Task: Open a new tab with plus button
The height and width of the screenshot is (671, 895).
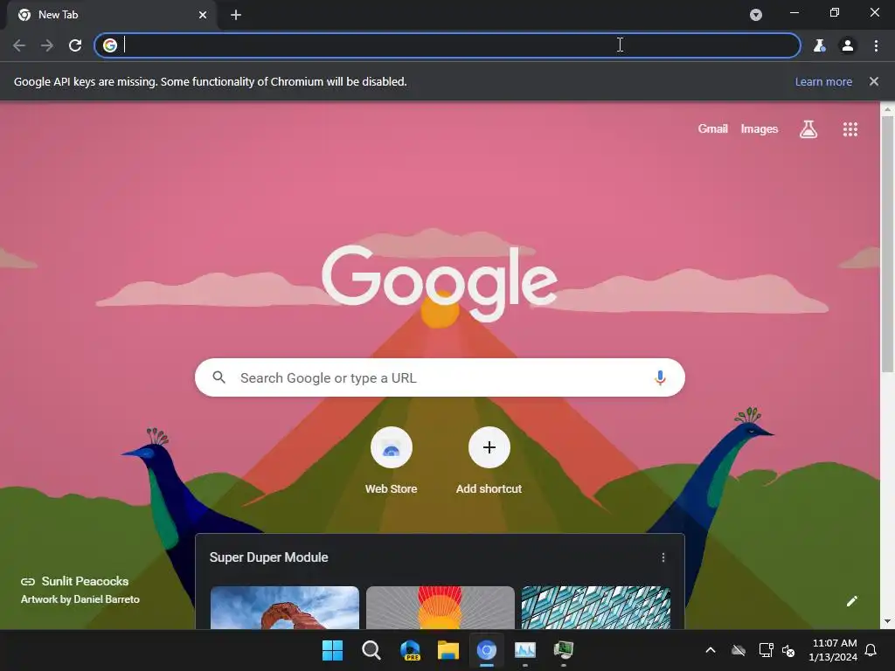Action: [x=236, y=15]
